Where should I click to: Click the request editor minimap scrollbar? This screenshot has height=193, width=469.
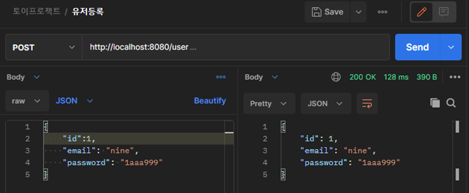tap(229, 157)
